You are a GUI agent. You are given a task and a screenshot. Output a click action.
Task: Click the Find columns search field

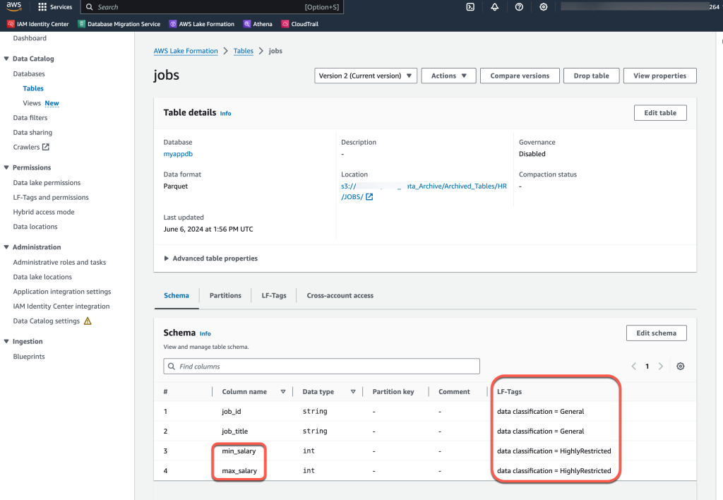point(321,367)
